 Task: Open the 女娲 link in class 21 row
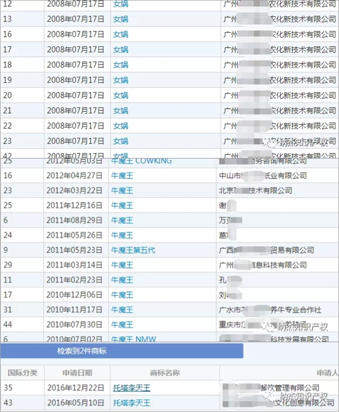[121, 111]
